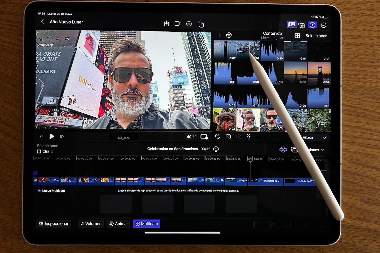
Task: Click the ellipsis options icon top right
Action: click(x=324, y=25)
